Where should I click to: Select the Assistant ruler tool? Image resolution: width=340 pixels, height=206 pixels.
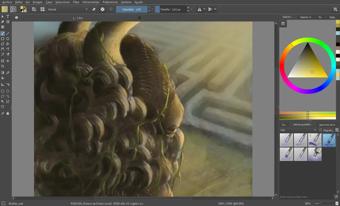(3, 85)
